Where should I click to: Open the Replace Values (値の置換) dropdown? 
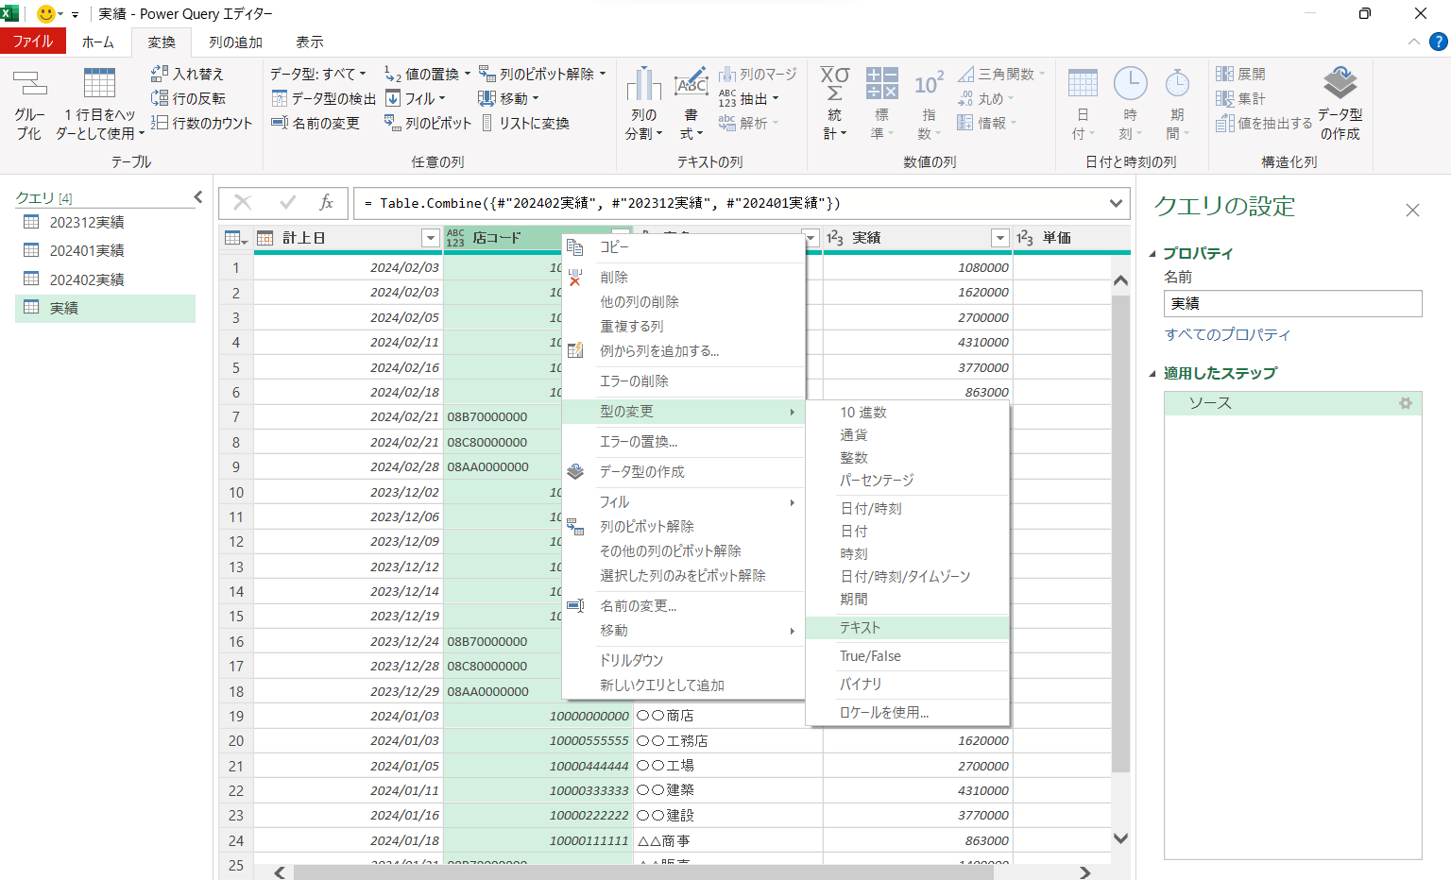tap(466, 74)
